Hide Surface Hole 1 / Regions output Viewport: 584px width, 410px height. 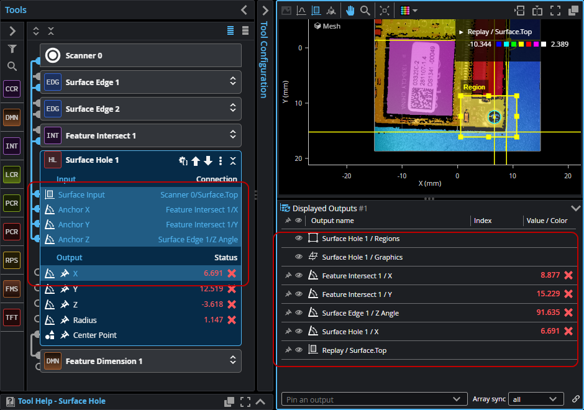pyautogui.click(x=299, y=239)
